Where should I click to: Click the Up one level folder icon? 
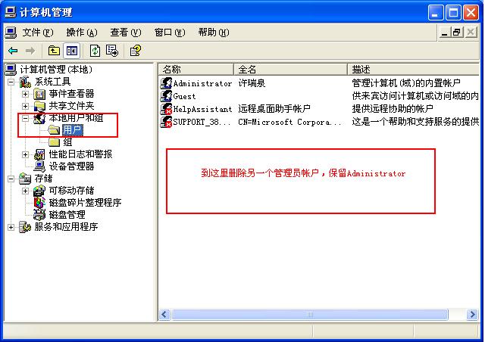[x=54, y=51]
